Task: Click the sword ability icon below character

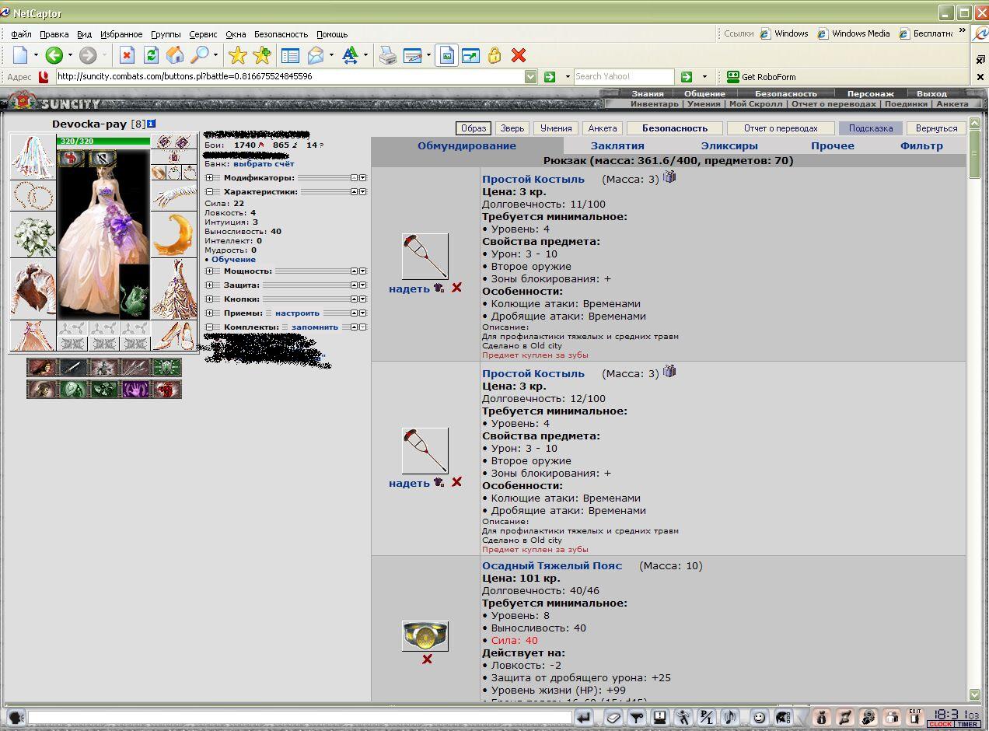Action: point(72,367)
